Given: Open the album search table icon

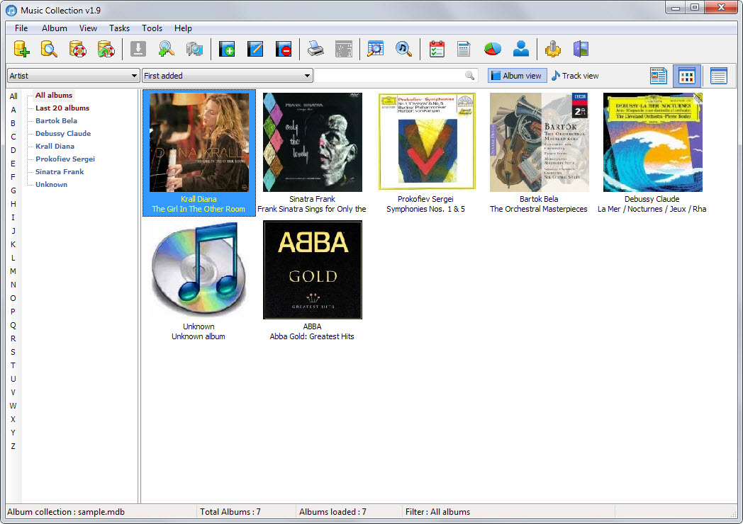Looking at the screenshot, I should pos(375,49).
